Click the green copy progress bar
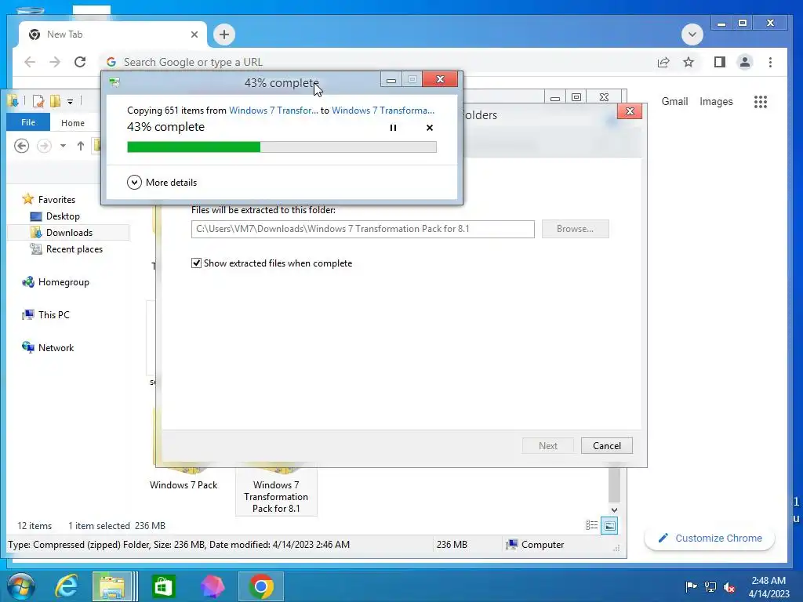The width and height of the screenshot is (803, 602). tap(282, 147)
